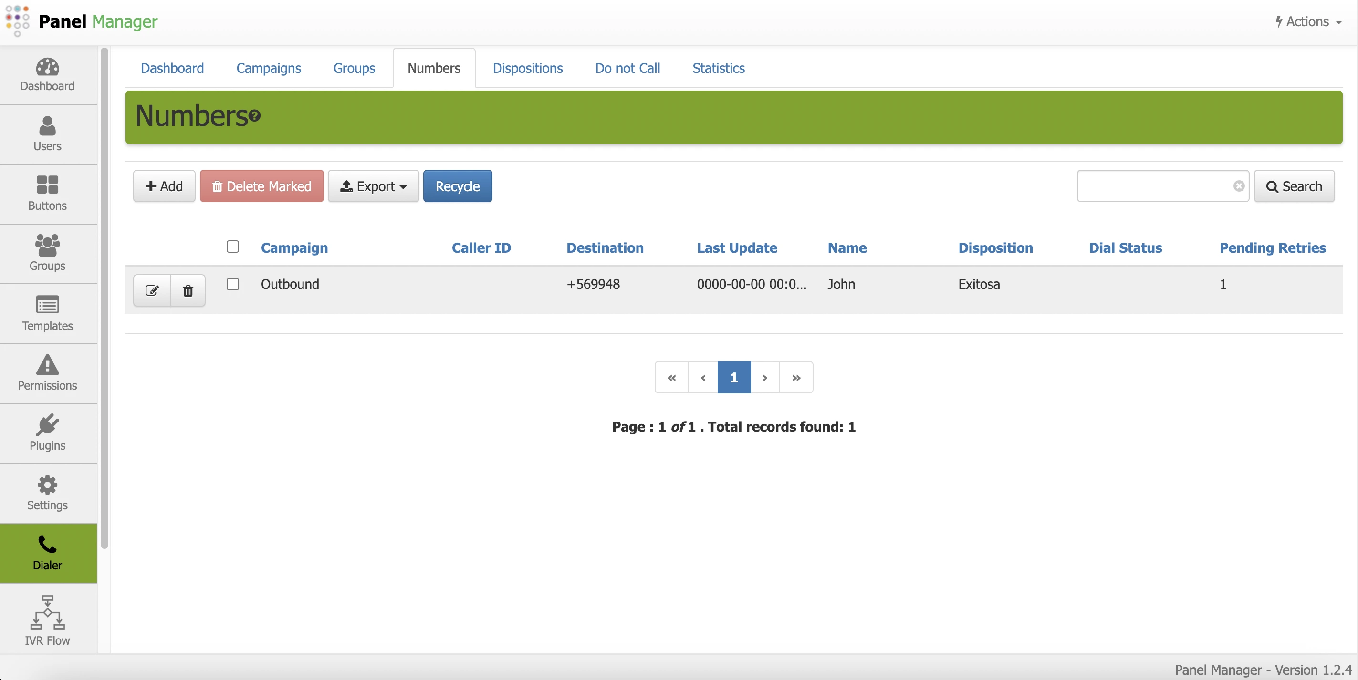Open the Plugins section

click(47, 433)
